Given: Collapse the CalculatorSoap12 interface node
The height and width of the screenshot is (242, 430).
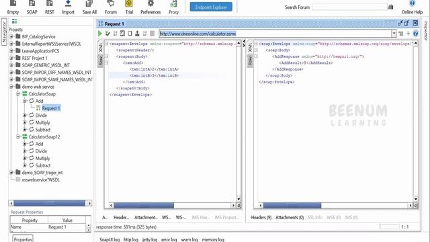Looking at the screenshot, I should [x=18, y=136].
